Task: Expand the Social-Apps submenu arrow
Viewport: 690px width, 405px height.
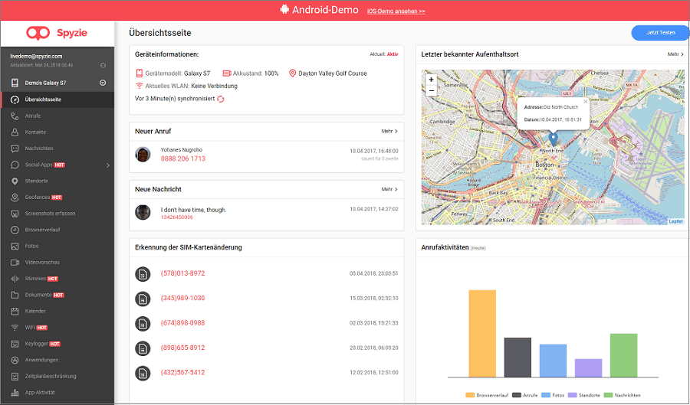Action: coord(108,165)
